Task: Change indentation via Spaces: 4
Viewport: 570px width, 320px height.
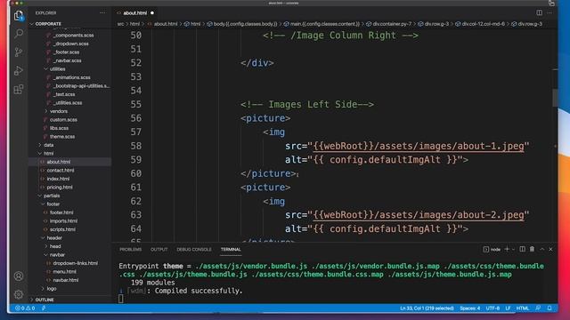Action: (x=469, y=308)
